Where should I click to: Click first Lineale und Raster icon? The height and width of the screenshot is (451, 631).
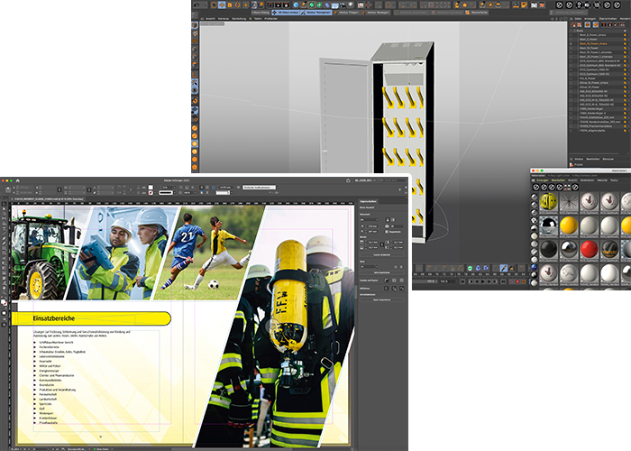click(387, 281)
